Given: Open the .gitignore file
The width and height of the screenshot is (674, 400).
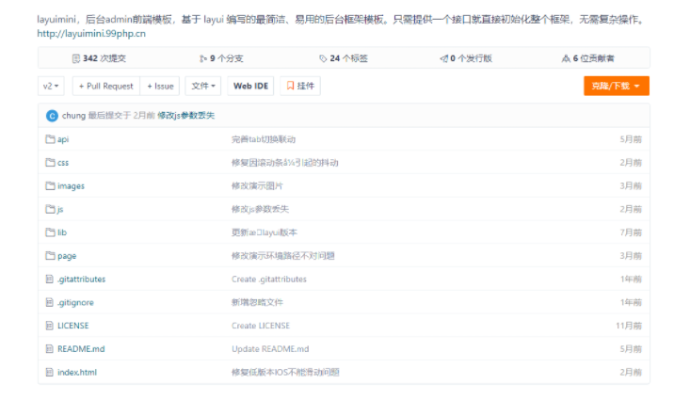Looking at the screenshot, I should [75, 302].
